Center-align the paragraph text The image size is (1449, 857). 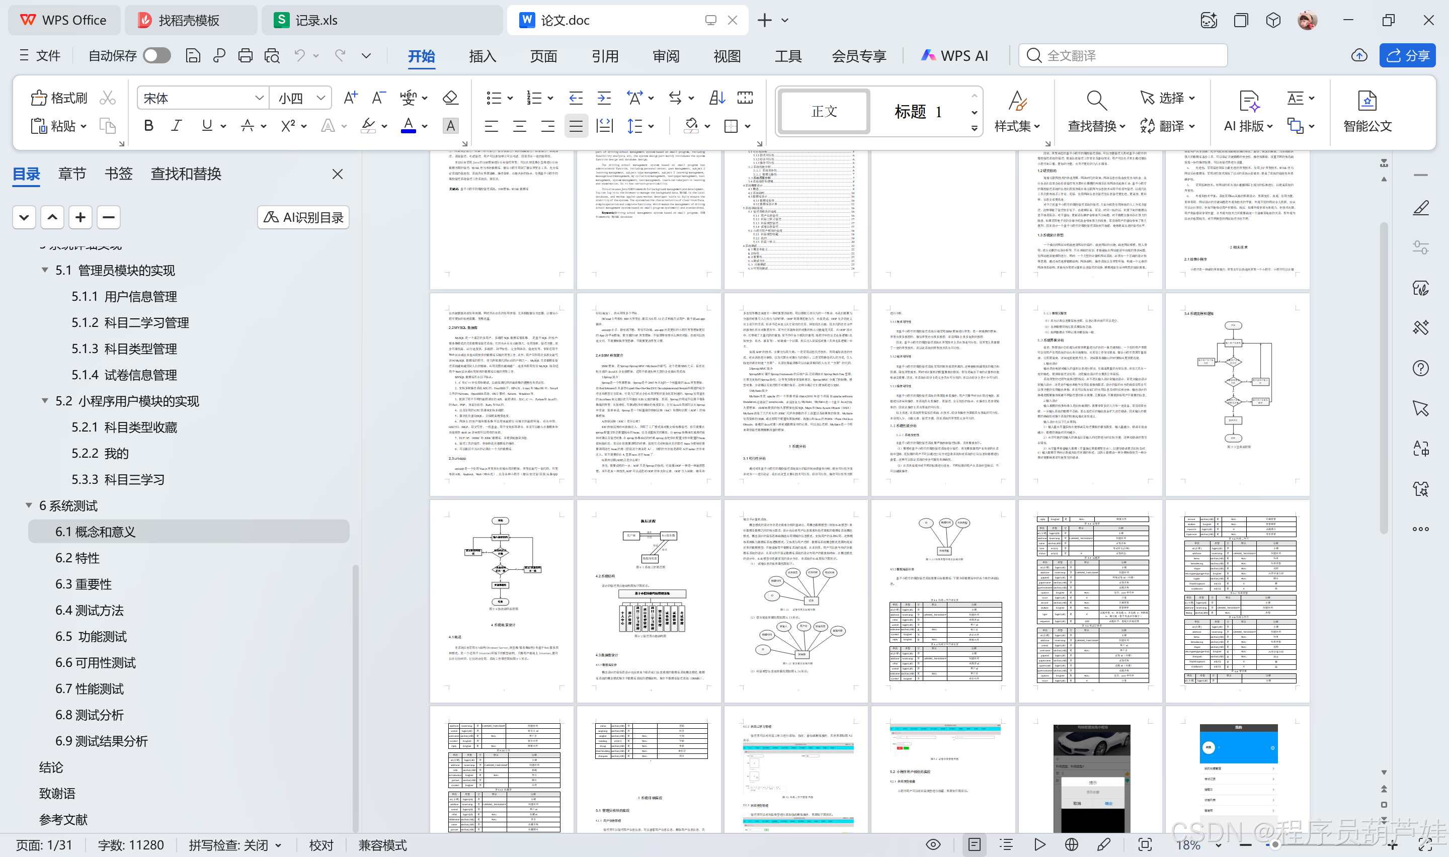coord(519,125)
